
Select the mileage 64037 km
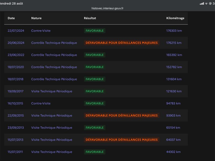(x=173, y=140)
